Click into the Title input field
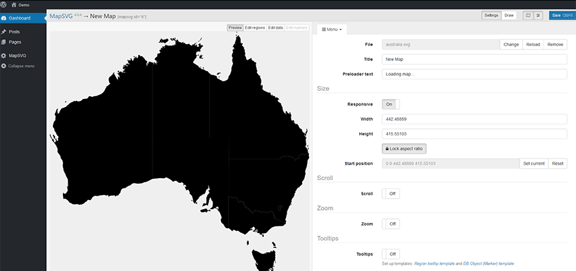576x271 pixels. (474, 59)
